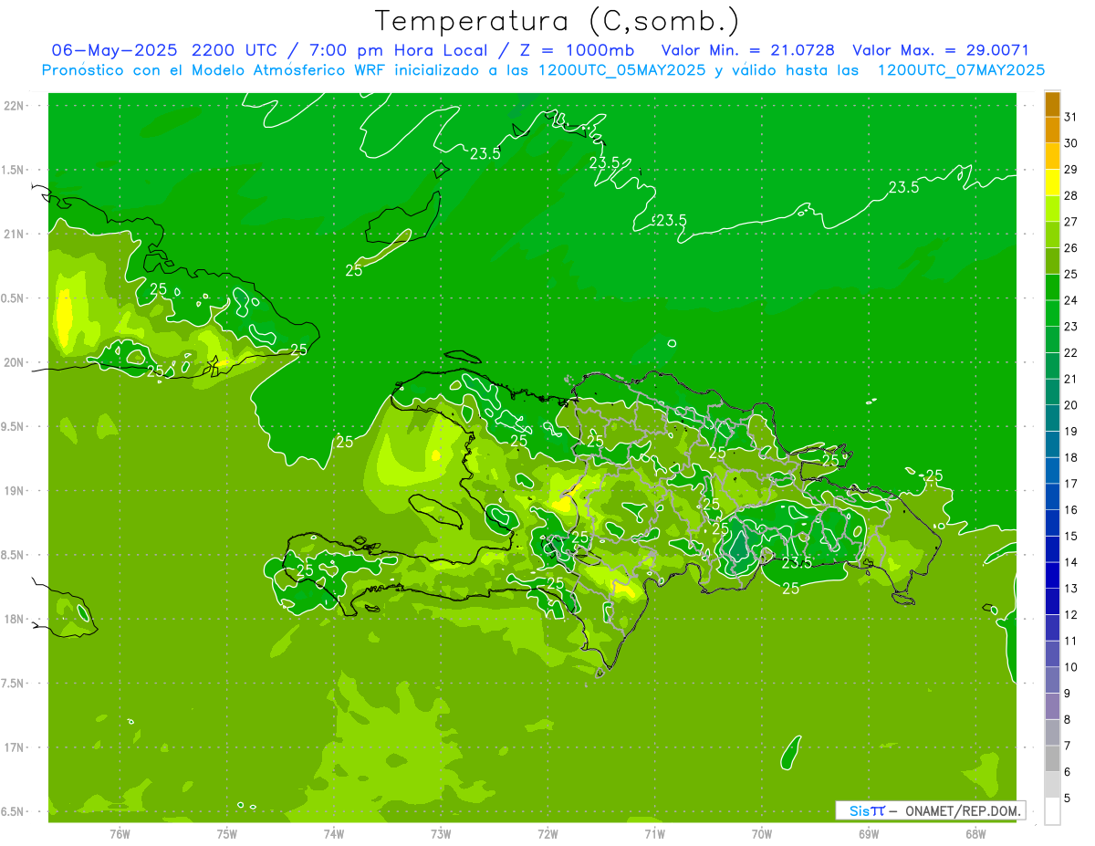Click the '73W' longitude axis label
The width and height of the screenshot is (1095, 846).
(441, 833)
